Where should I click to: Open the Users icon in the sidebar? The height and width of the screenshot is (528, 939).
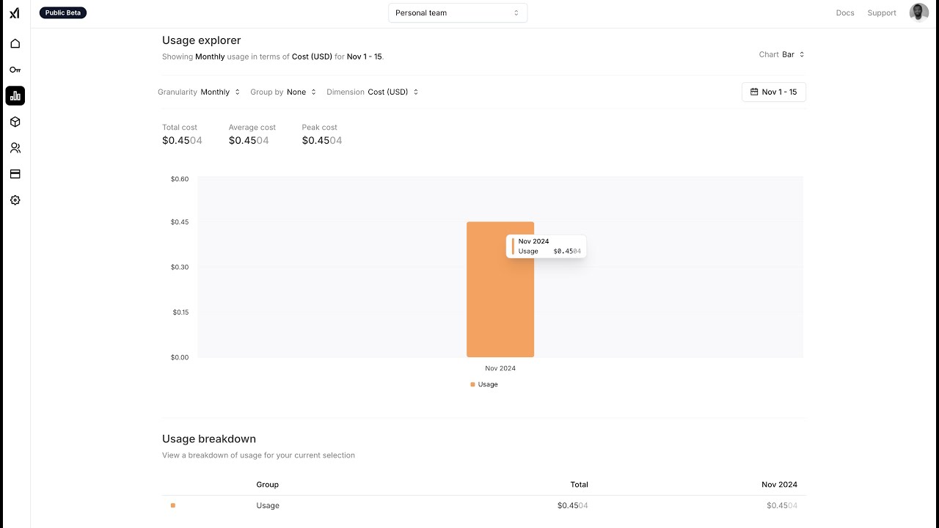coord(15,148)
